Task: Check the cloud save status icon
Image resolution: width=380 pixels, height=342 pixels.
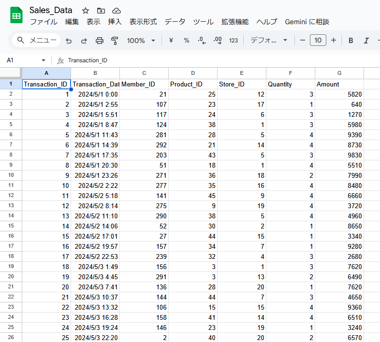Action: tap(116, 10)
